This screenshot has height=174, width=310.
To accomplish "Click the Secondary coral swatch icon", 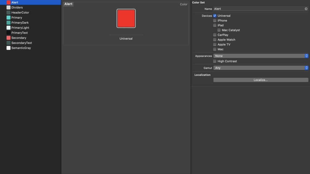I will pos(8,38).
